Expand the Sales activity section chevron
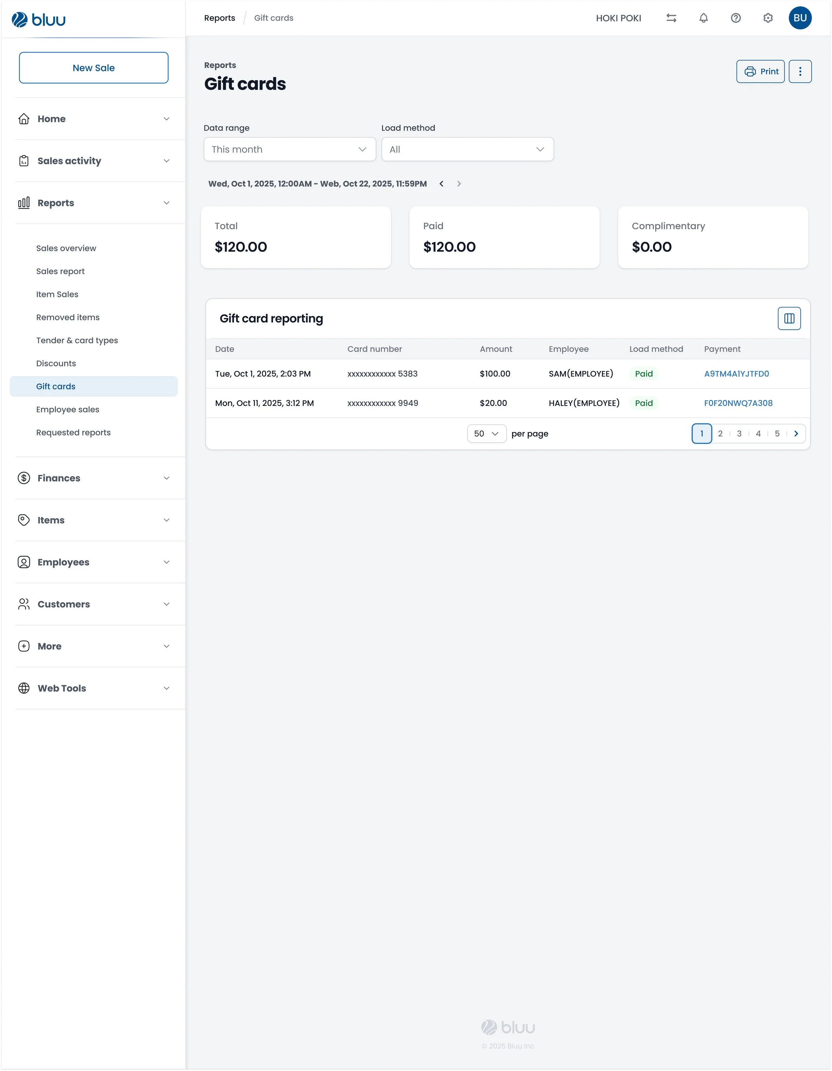 coord(167,161)
